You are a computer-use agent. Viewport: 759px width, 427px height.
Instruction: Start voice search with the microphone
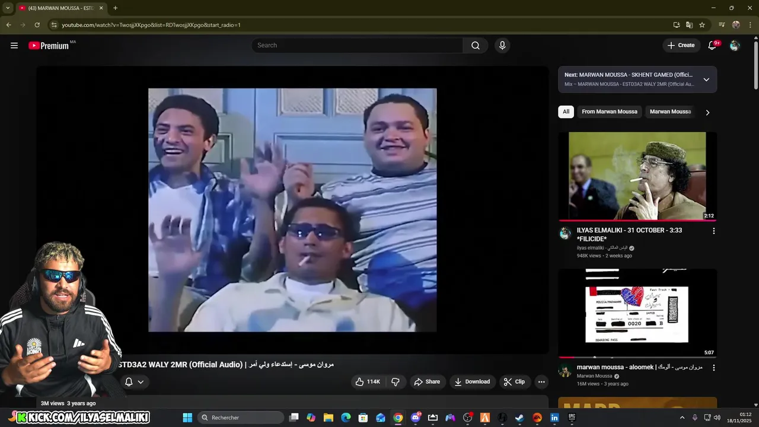pos(502,45)
